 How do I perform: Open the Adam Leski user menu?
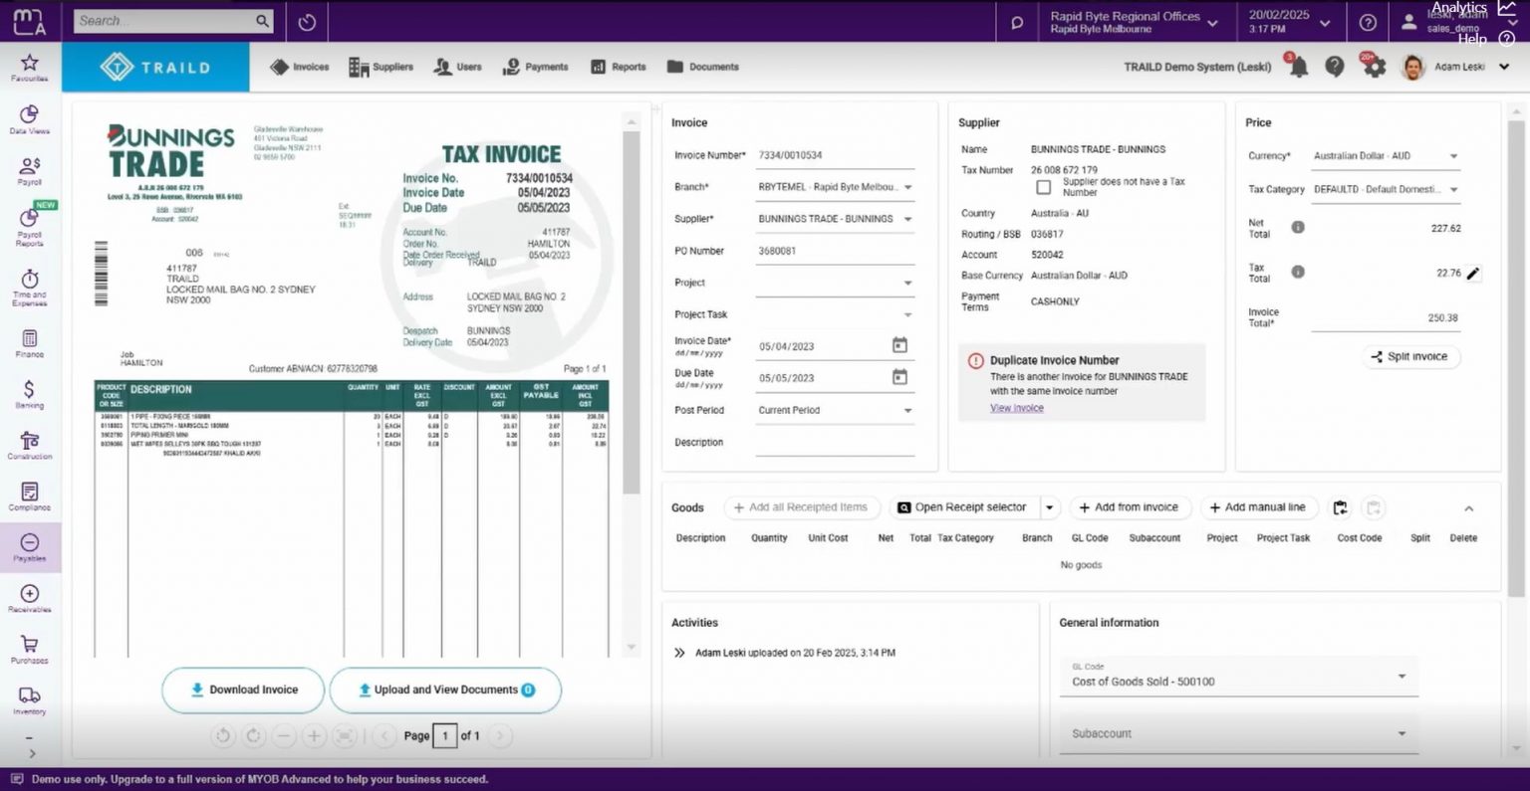(1455, 67)
